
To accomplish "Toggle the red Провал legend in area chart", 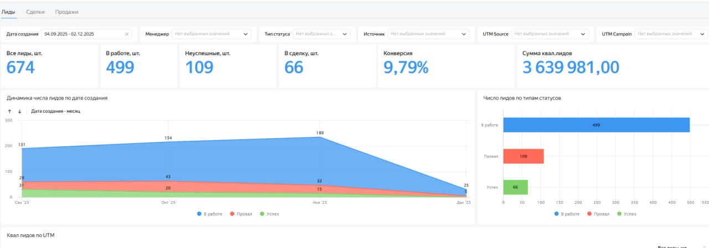I will coord(241,213).
